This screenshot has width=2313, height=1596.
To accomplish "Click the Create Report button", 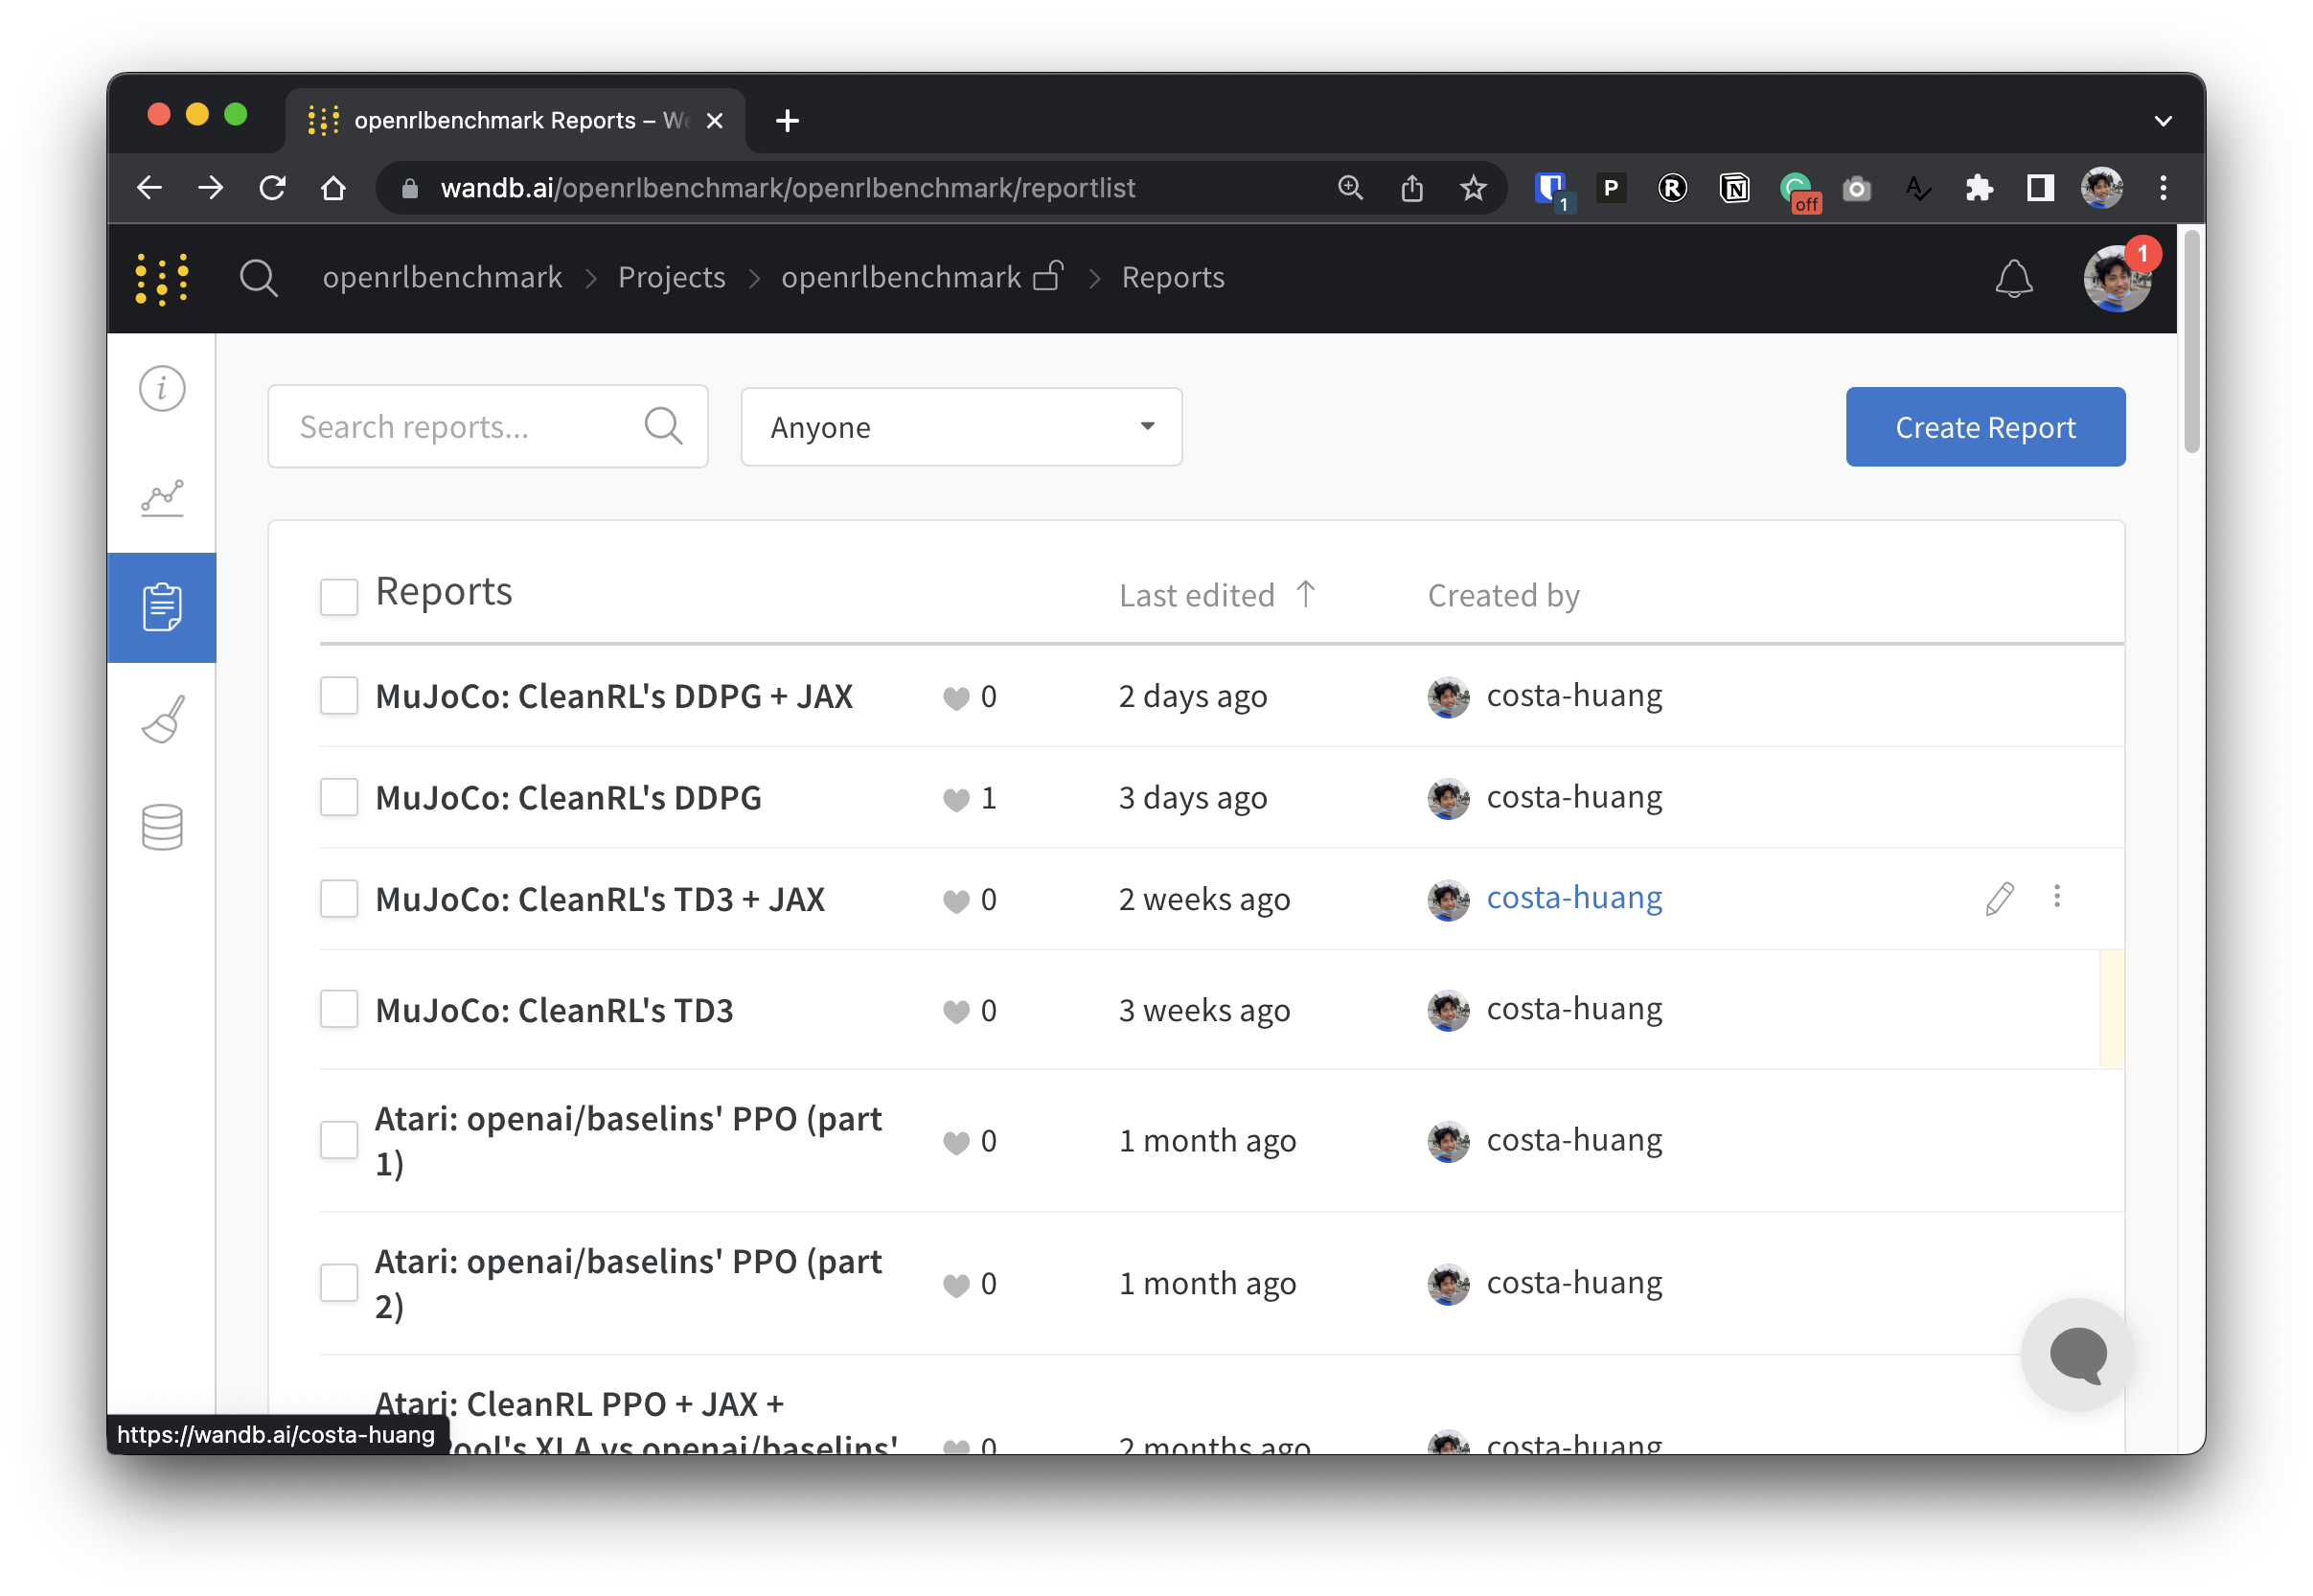I will [1984, 427].
